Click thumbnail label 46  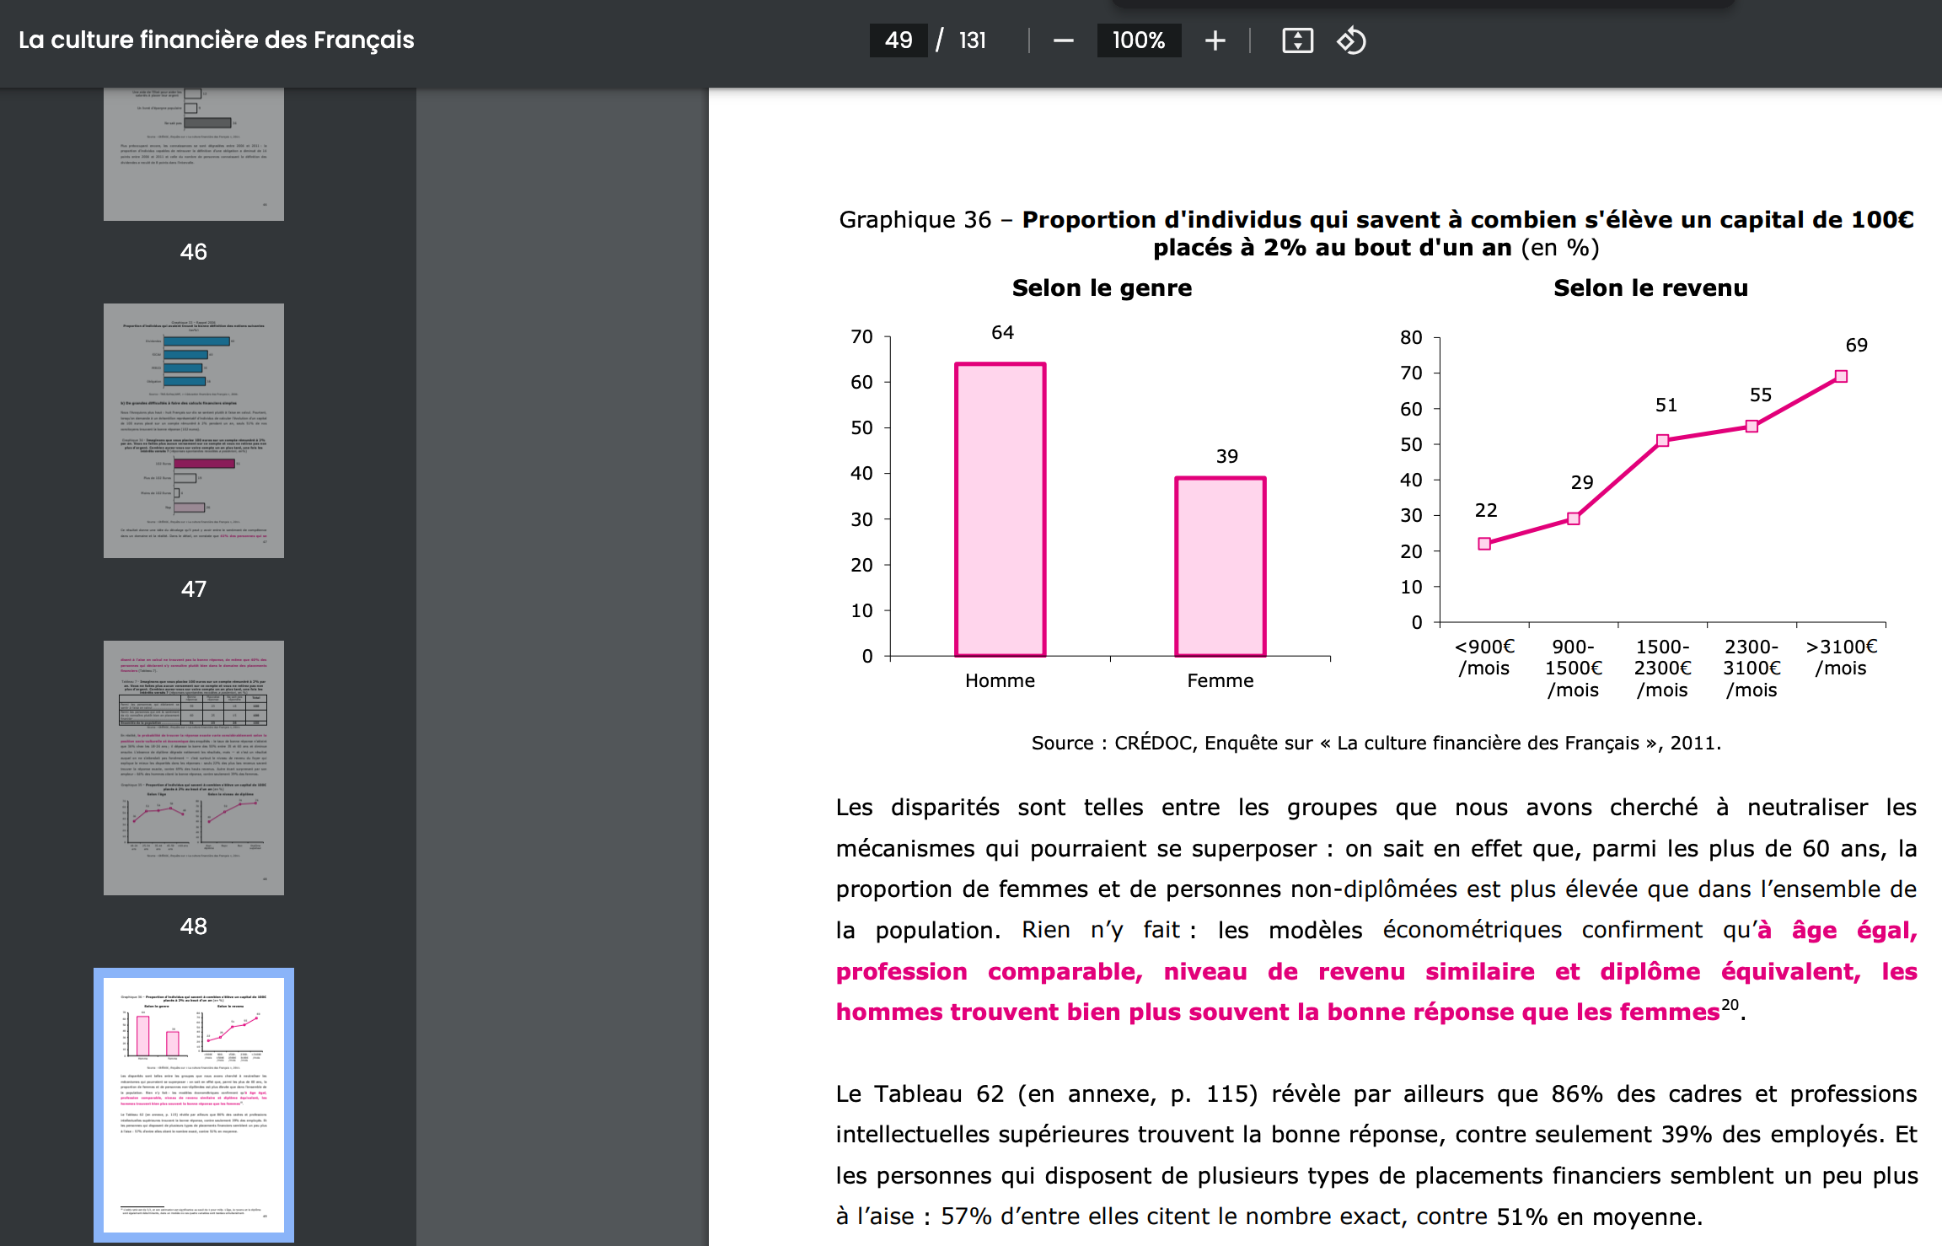pos(194,251)
